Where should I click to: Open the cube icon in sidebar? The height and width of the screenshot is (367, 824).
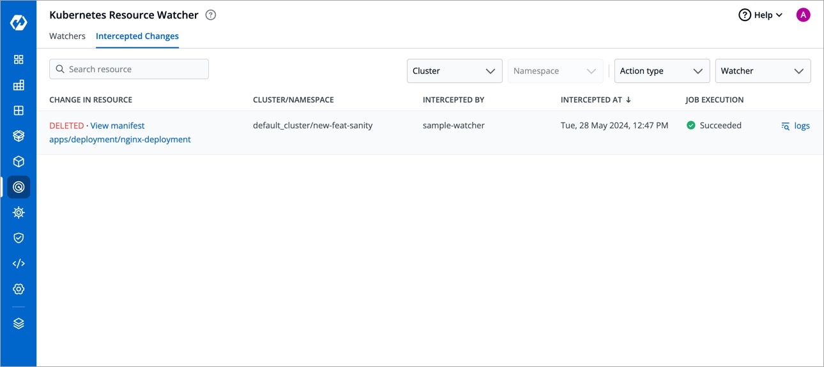19,161
